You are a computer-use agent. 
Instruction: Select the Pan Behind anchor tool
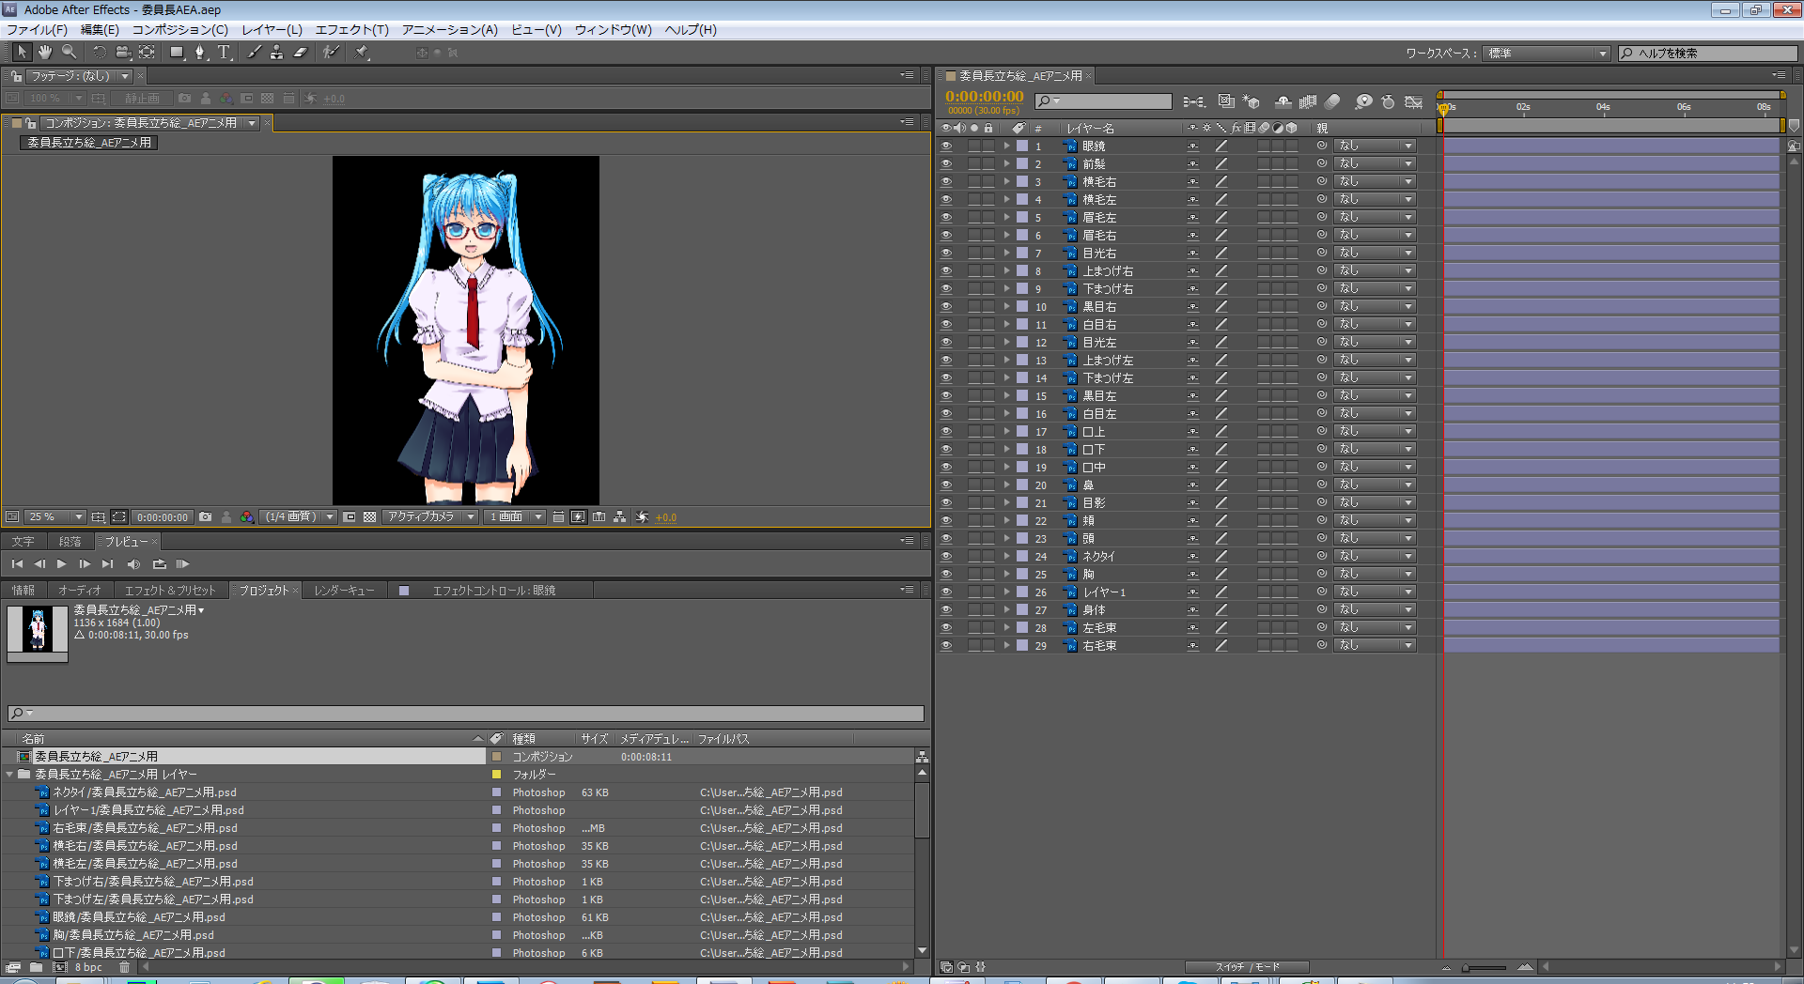point(147,53)
